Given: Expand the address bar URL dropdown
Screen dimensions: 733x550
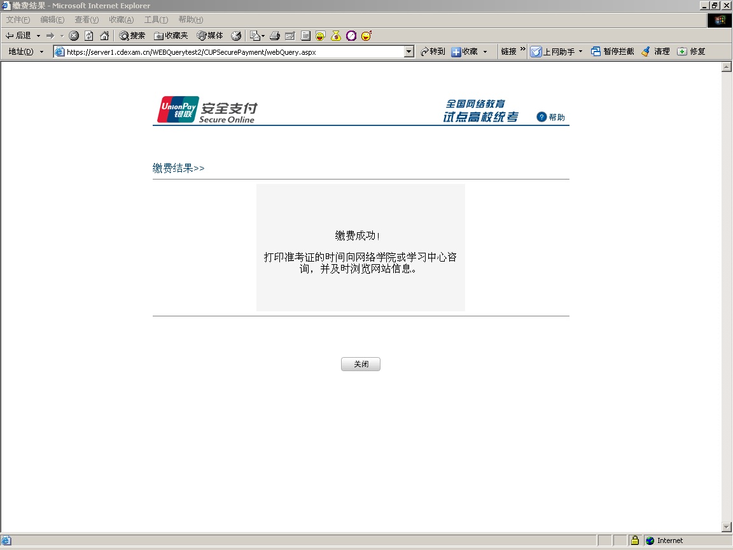Looking at the screenshot, I should click(409, 52).
